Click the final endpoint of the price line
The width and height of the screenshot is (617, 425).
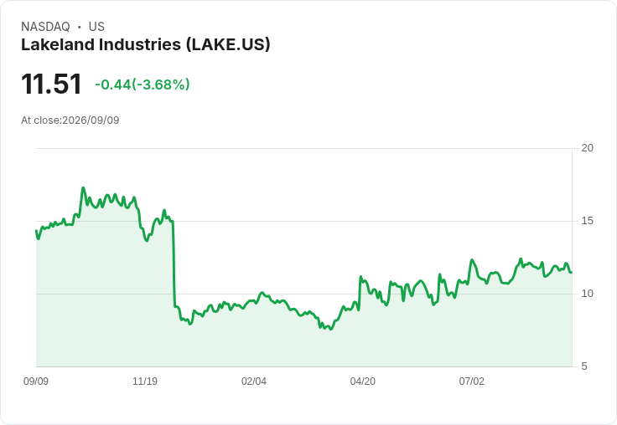pyautogui.click(x=571, y=272)
